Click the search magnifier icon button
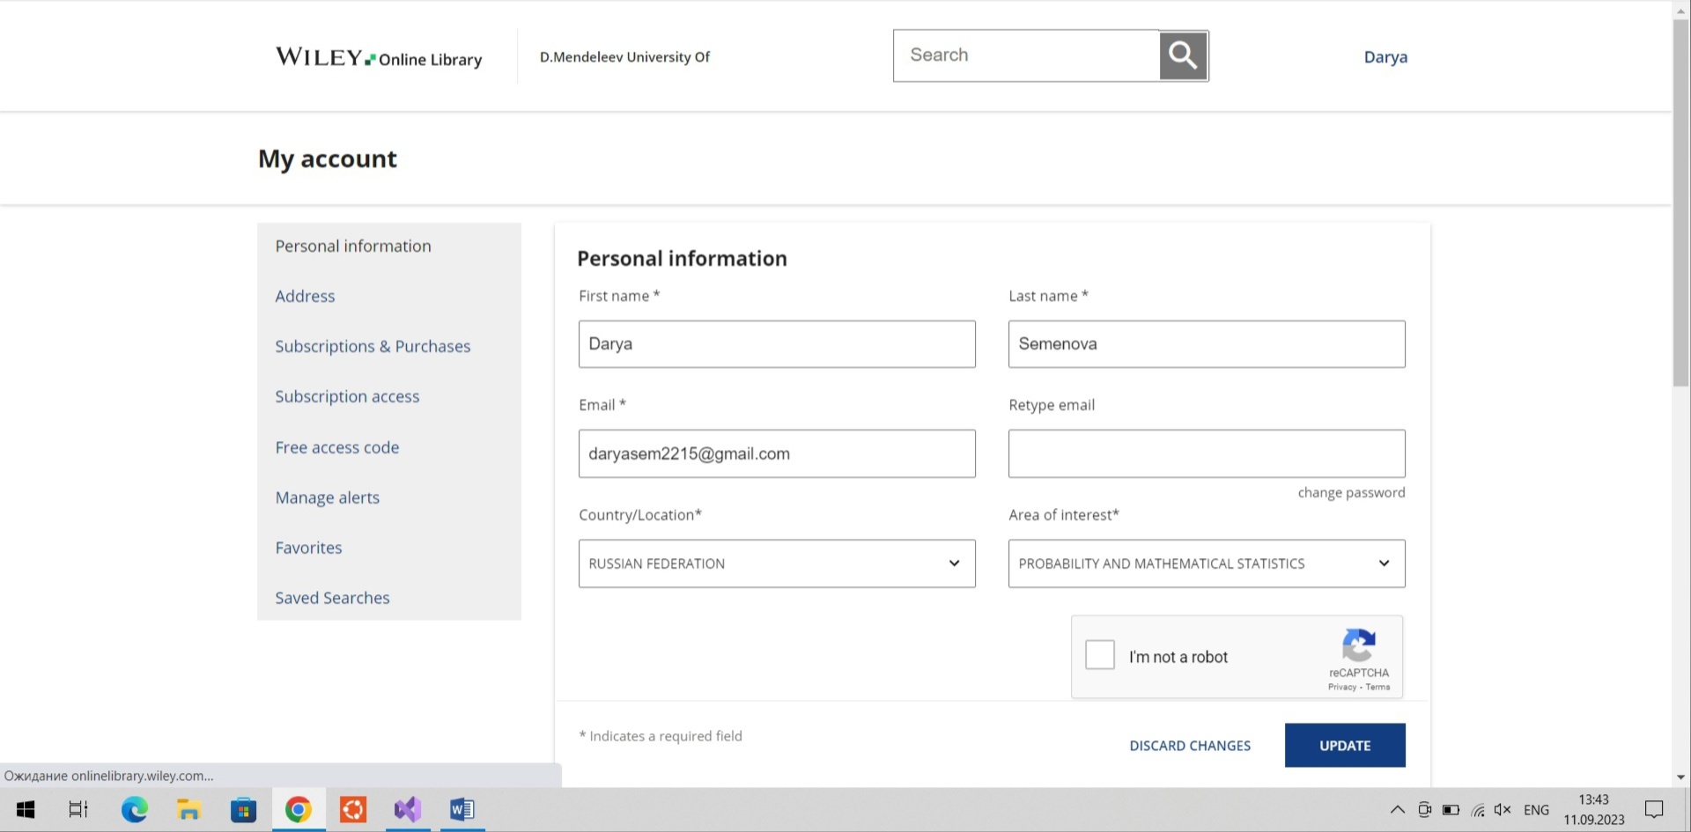Image resolution: width=1691 pixels, height=832 pixels. pos(1183,55)
